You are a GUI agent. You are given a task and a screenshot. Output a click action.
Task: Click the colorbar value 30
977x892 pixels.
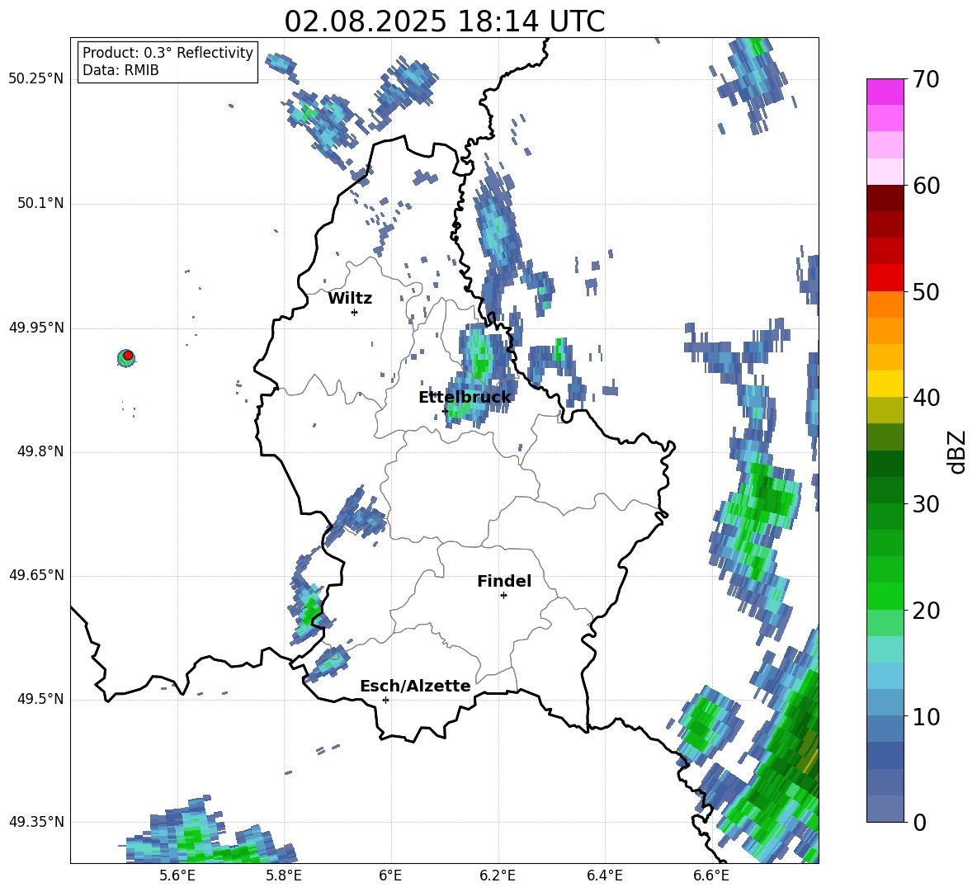926,504
